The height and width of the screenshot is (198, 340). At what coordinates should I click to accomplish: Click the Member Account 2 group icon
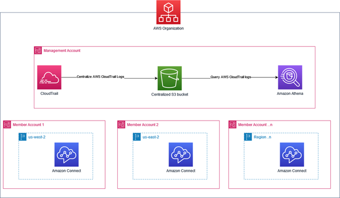121,124
